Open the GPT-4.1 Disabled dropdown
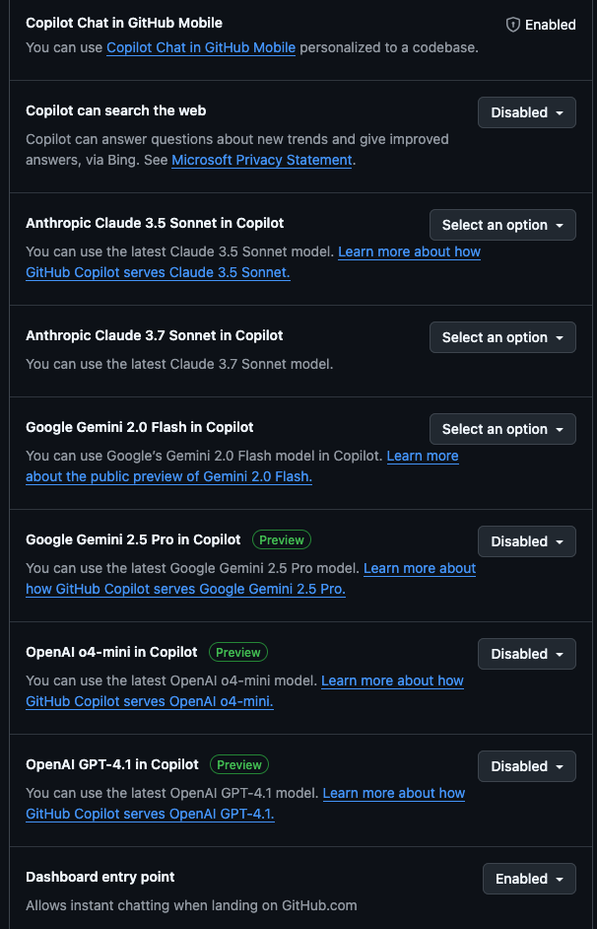Image resolution: width=597 pixels, height=929 pixels. pos(526,765)
